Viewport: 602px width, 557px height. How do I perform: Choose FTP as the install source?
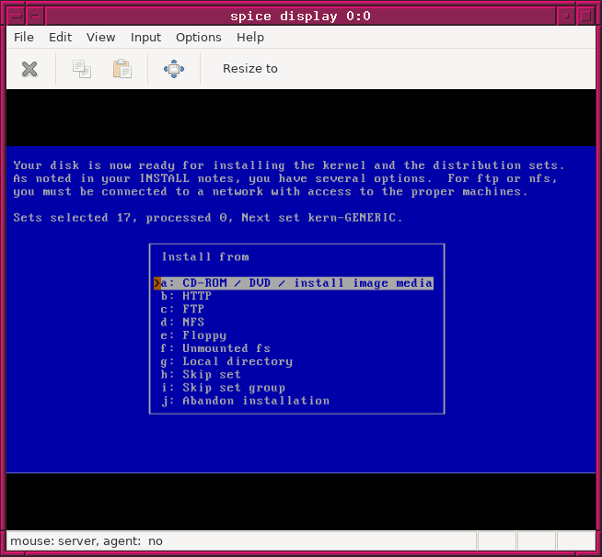point(193,310)
